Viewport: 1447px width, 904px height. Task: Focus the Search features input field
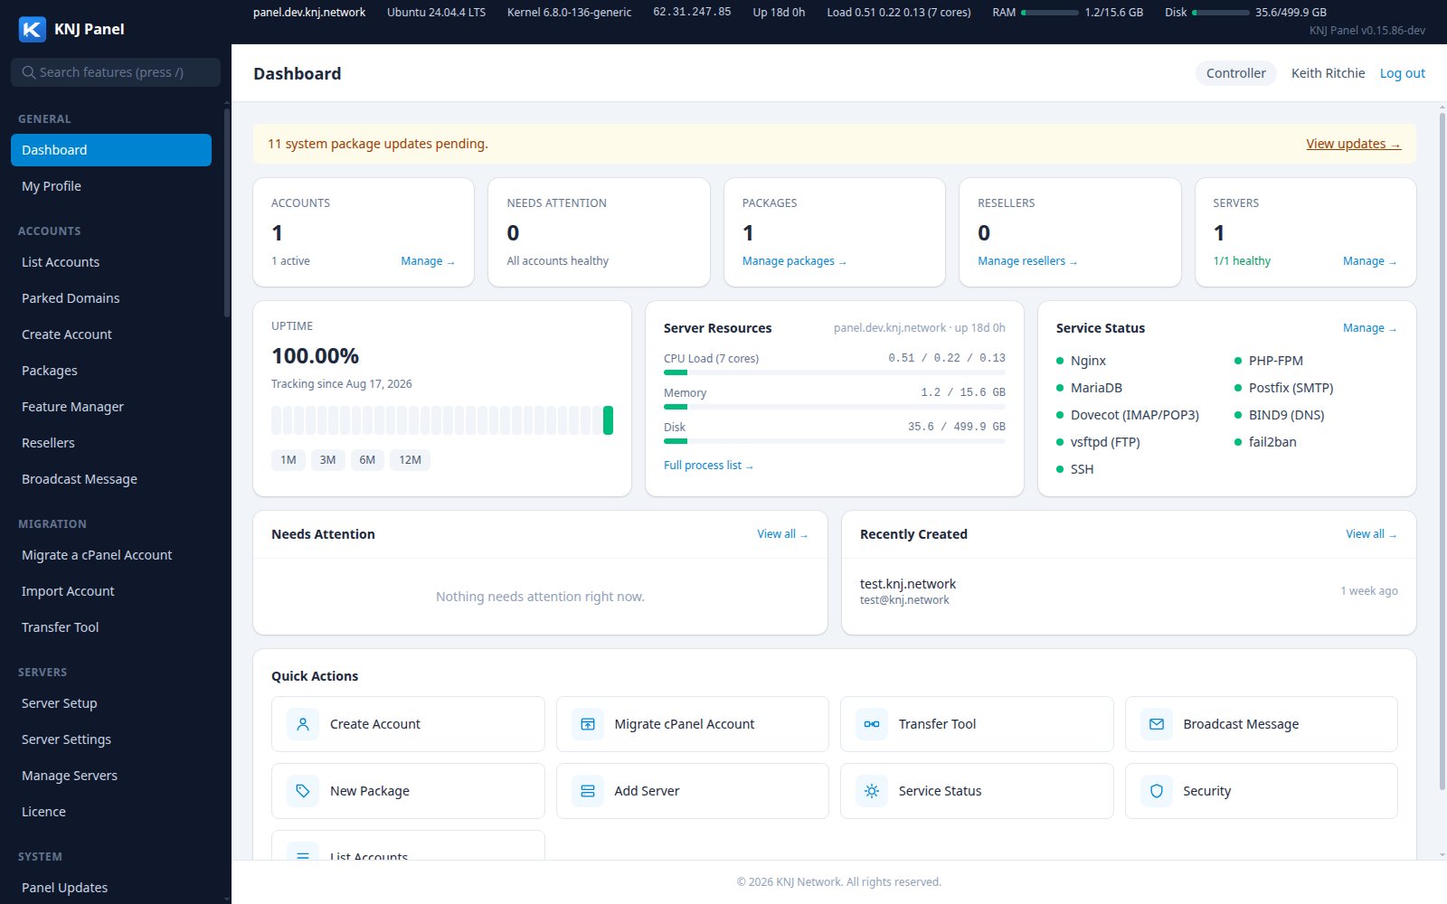click(x=116, y=72)
